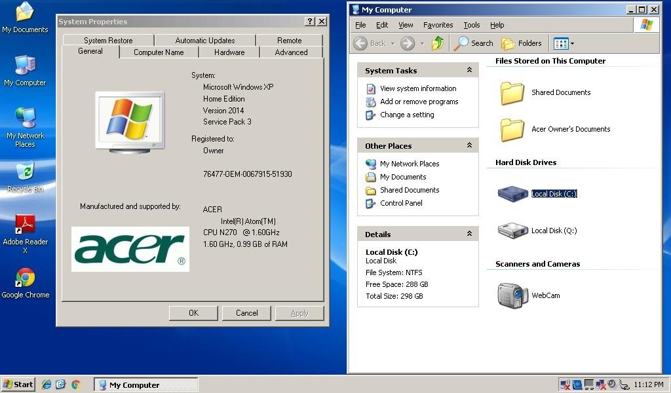Click the Windows flag logo in My Computer

[x=647, y=25]
